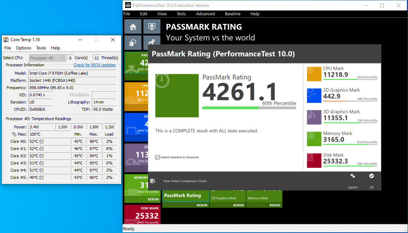408x233 pixels.
Task: Click the 3D Graphics Mark 11355.1 score
Action: point(335,118)
